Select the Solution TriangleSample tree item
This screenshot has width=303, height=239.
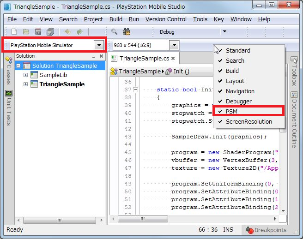[x=64, y=66]
